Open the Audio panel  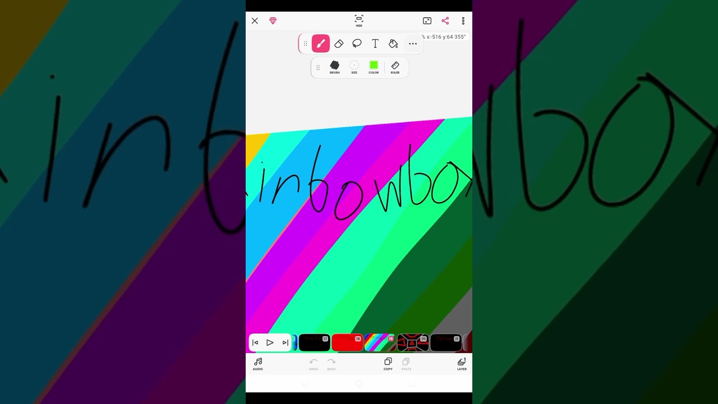point(258,364)
